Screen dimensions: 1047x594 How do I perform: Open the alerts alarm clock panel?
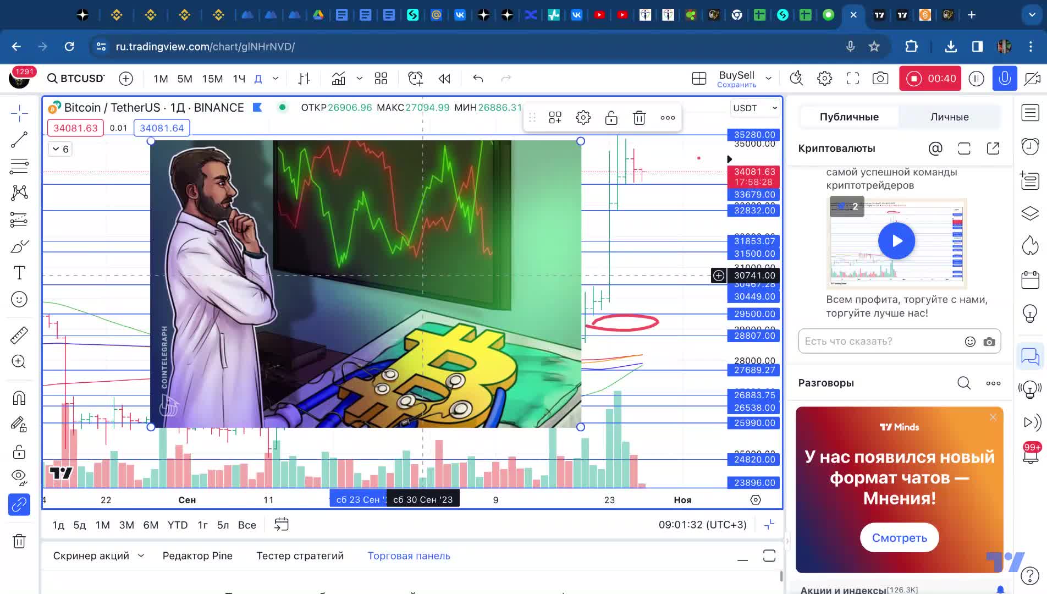[x=1030, y=146]
